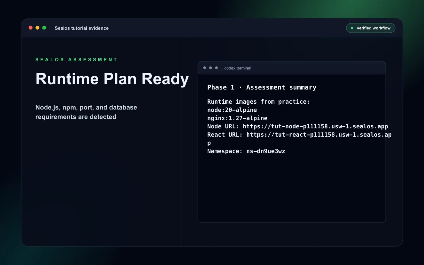Screen dimensions: 424x265
Task: Click the 'Node.js, npm, port, and database' description
Action: pos(86,112)
